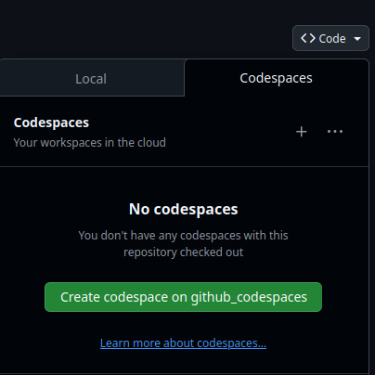Click the No codespaces heading text
Viewport: 375px width, 375px height.
point(183,209)
